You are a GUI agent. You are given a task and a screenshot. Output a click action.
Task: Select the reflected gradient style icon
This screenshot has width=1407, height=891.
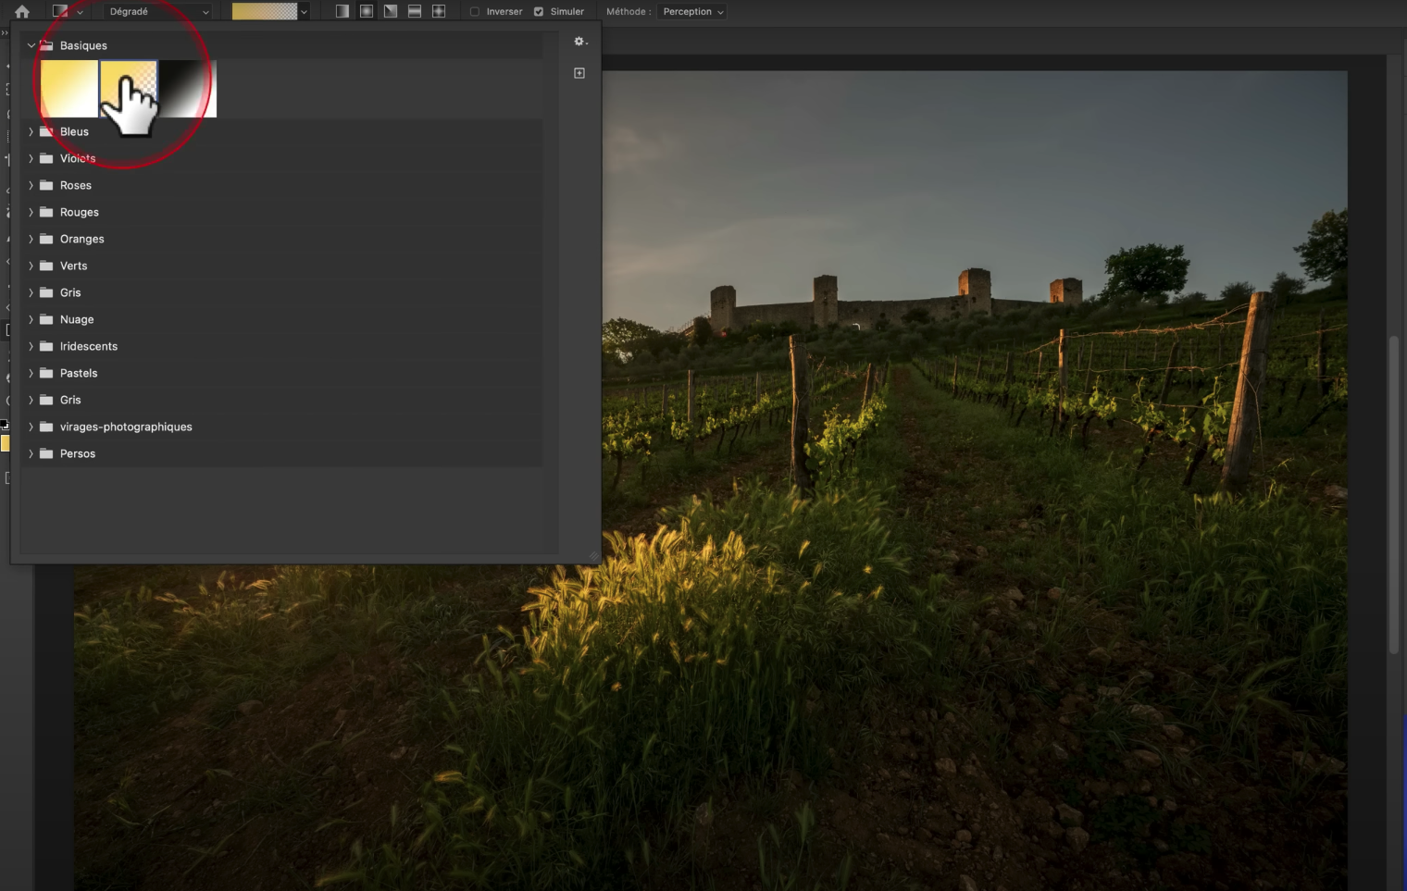[x=415, y=12]
